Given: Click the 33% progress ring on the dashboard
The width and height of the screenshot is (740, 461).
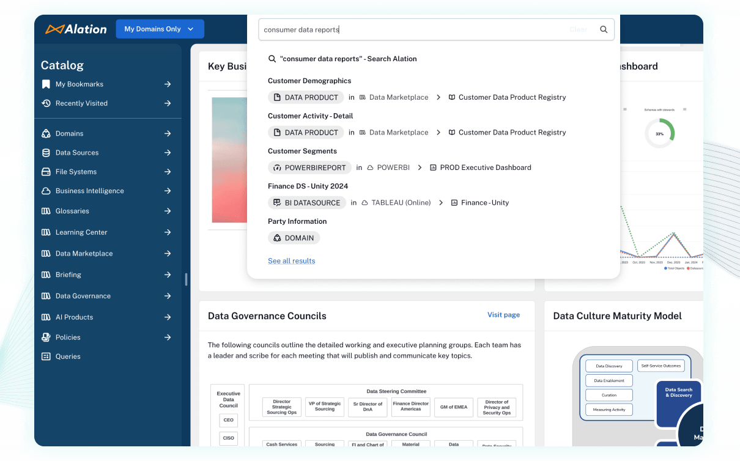Looking at the screenshot, I should (659, 134).
